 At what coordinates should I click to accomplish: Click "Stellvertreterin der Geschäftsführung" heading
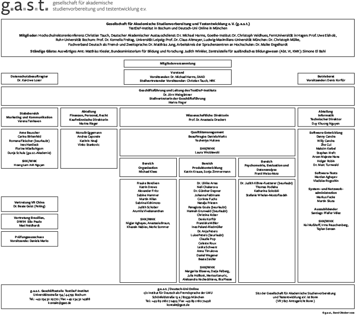[x=178, y=99]
